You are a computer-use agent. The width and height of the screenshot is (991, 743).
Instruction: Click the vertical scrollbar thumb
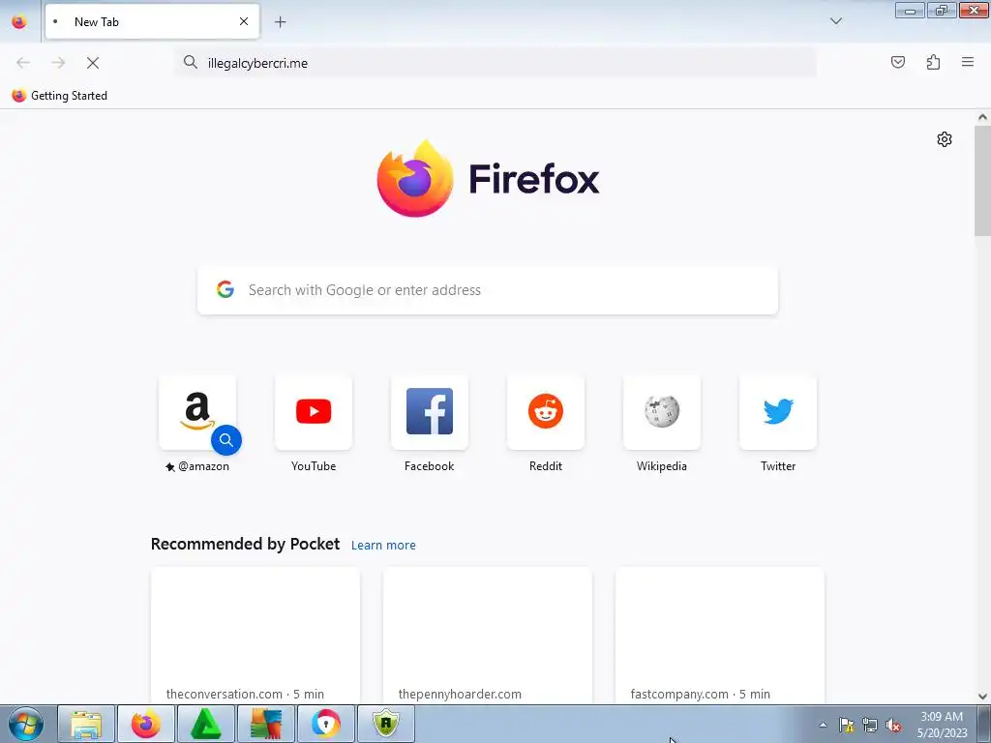point(982,181)
